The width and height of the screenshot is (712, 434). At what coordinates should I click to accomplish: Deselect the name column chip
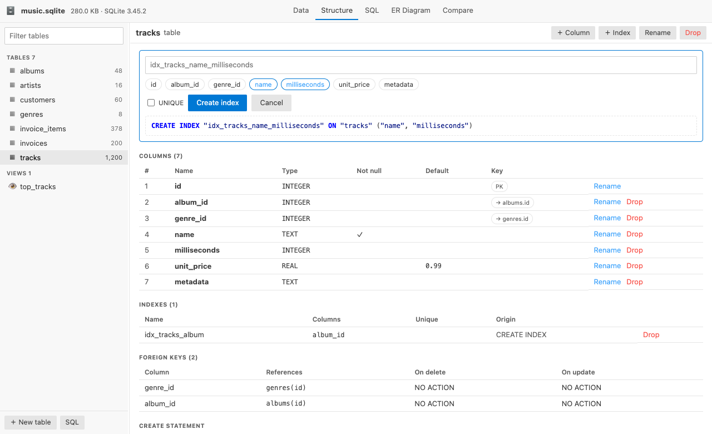tap(263, 85)
